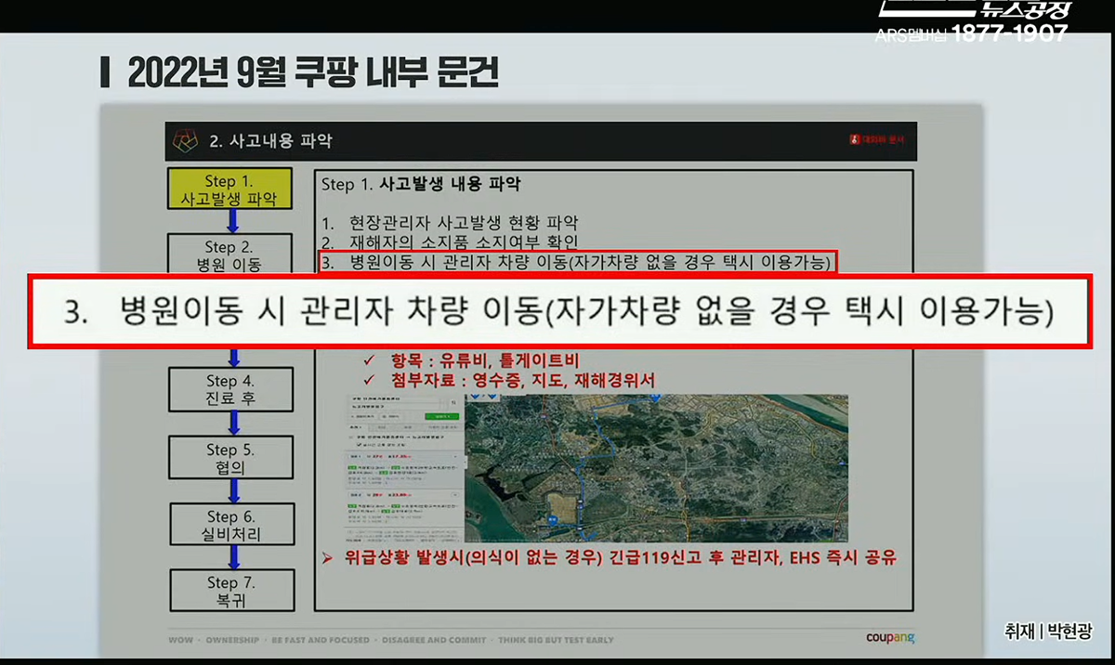The image size is (1115, 665).
Task: Select the Step 6 실비처리 box
Action: coord(230,526)
